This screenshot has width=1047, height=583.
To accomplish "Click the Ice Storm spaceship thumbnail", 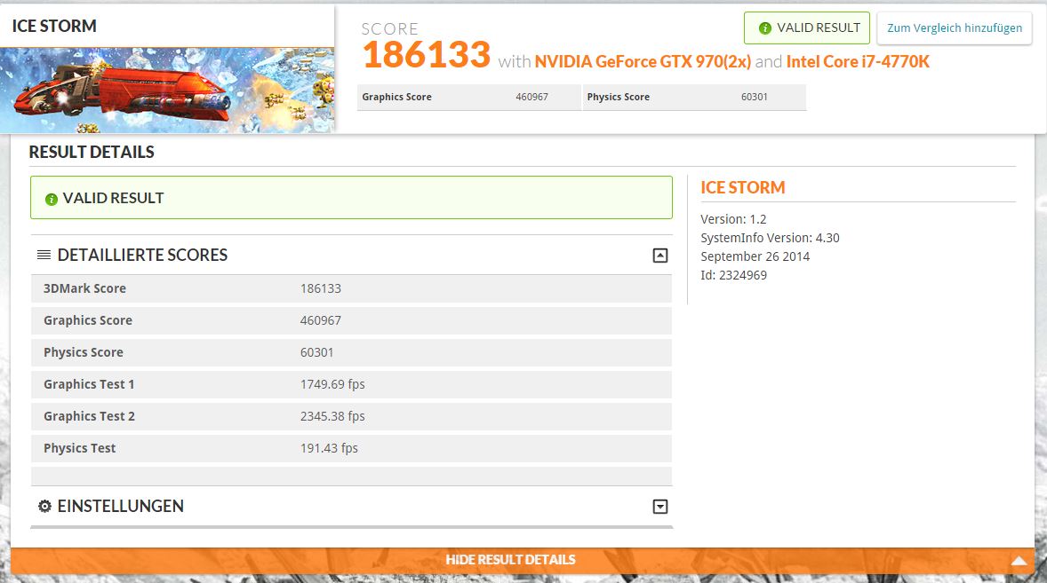I will pos(167,90).
